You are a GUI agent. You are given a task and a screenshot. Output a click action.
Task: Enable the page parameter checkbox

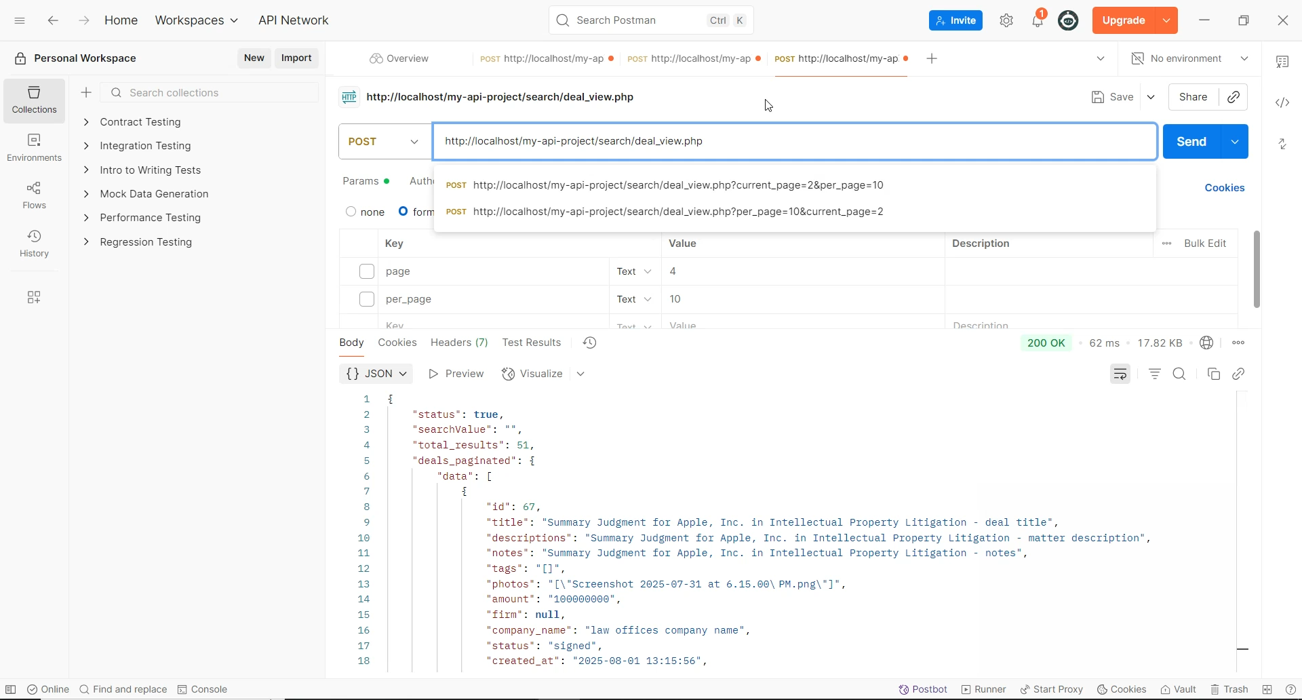pos(367,271)
